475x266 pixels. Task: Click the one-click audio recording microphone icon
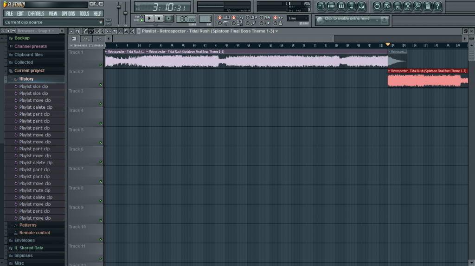[x=417, y=6]
